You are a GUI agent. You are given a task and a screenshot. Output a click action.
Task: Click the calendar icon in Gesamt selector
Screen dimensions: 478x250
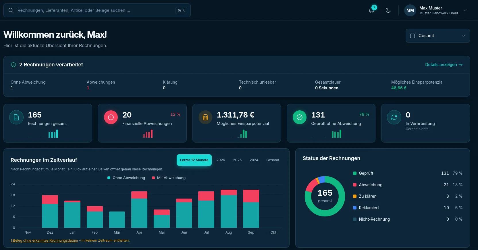point(413,36)
